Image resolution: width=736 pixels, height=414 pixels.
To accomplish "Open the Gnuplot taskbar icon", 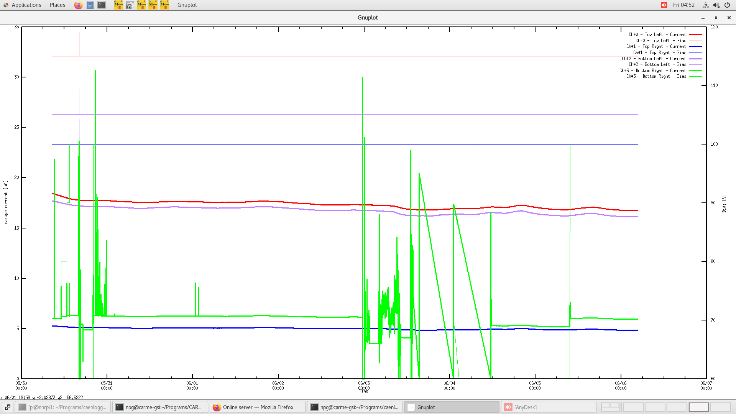I will 452,407.
